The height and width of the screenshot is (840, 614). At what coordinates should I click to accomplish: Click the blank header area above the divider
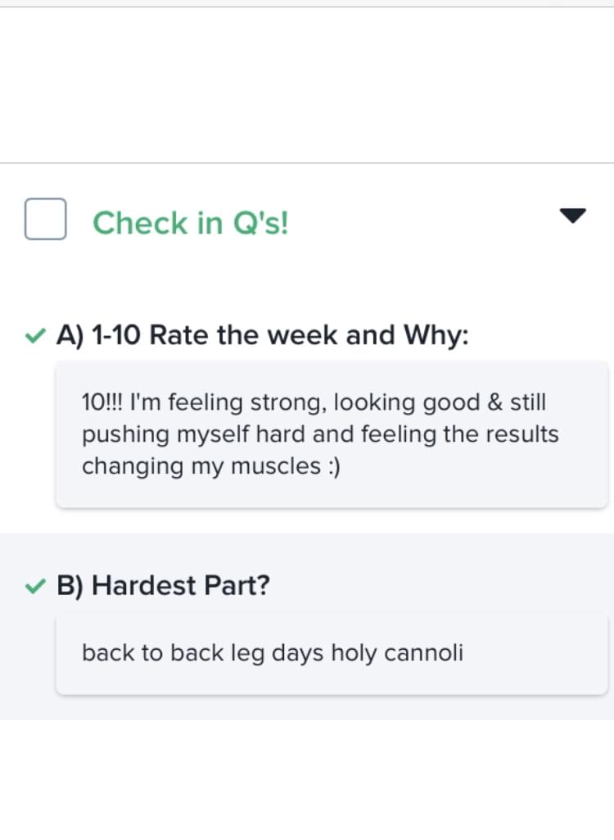coord(307,84)
